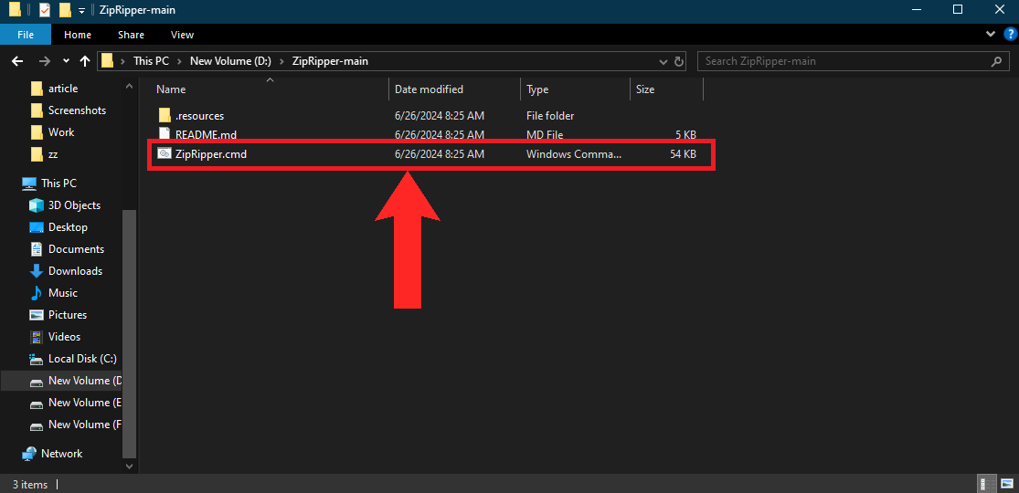Open Network in navigation pane

(61, 454)
